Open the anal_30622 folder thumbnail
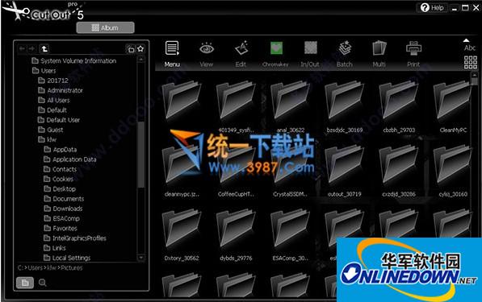 (290, 106)
